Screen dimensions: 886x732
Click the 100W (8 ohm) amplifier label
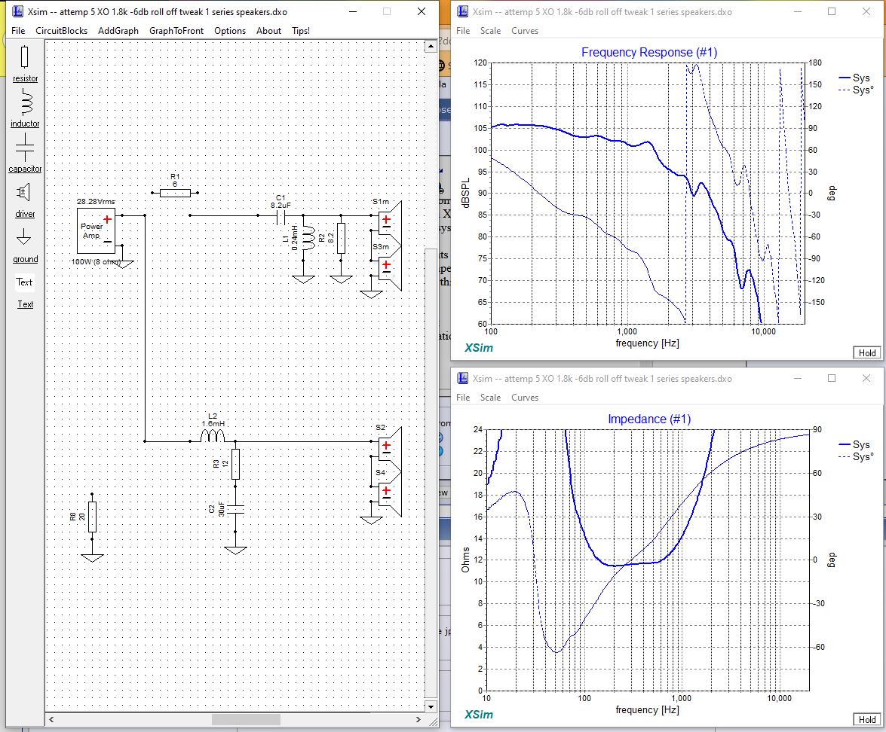(x=96, y=262)
